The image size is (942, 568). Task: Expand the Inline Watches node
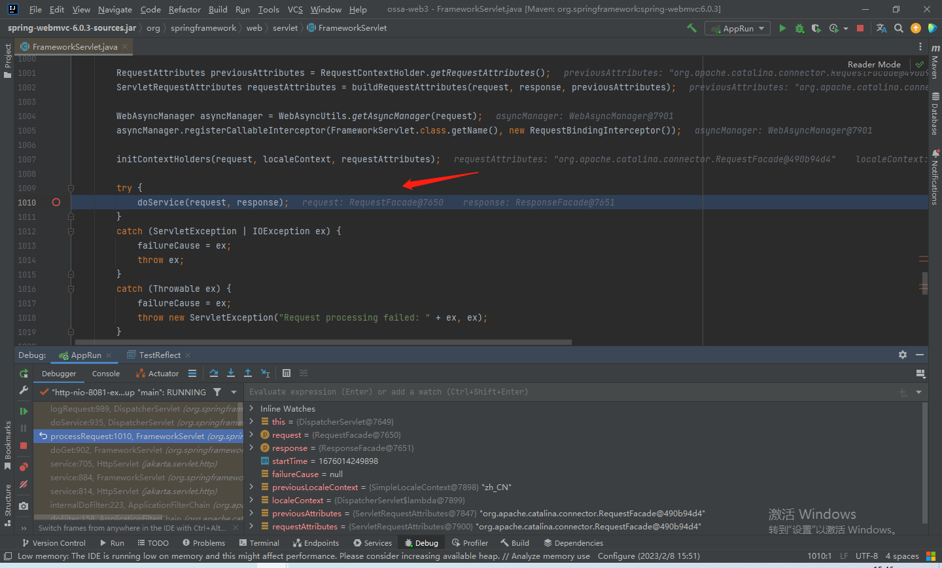[x=251, y=408]
